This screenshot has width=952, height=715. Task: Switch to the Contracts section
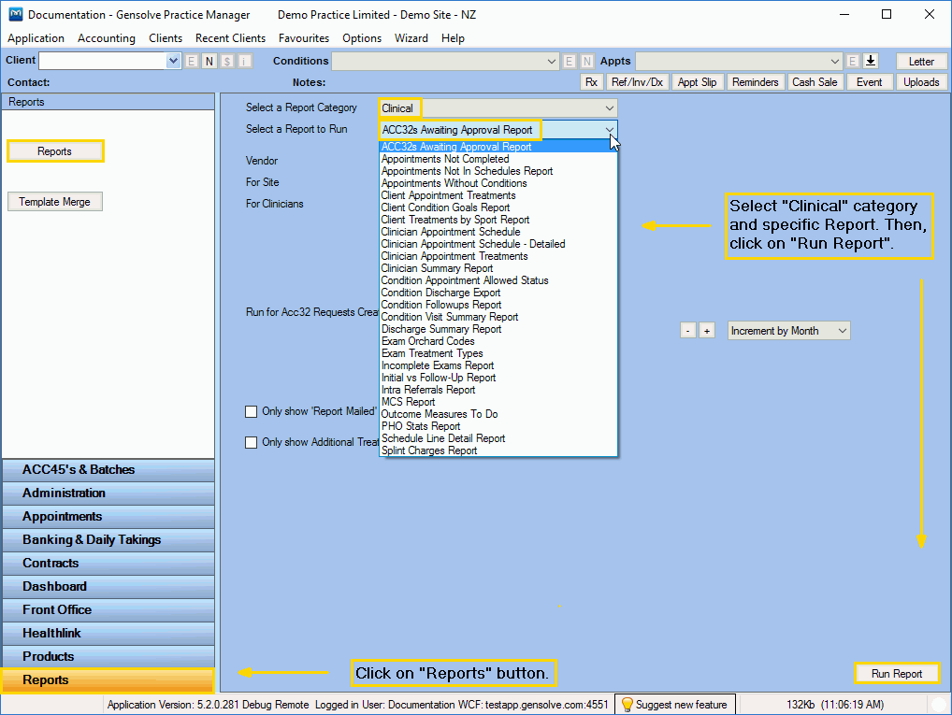point(108,564)
